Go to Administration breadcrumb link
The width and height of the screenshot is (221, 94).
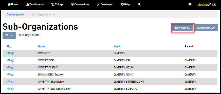[16, 14]
